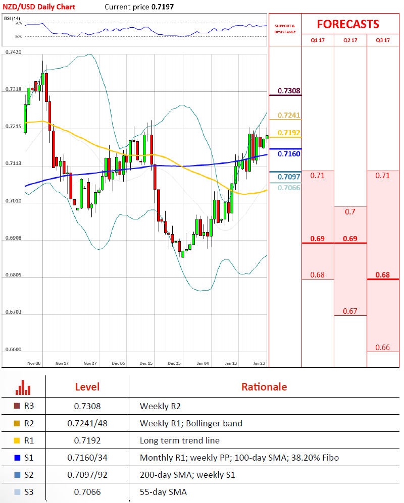This screenshot has width=404, height=503.
Task: Click the NZD/USD Daily Chart title
Action: [x=39, y=7]
